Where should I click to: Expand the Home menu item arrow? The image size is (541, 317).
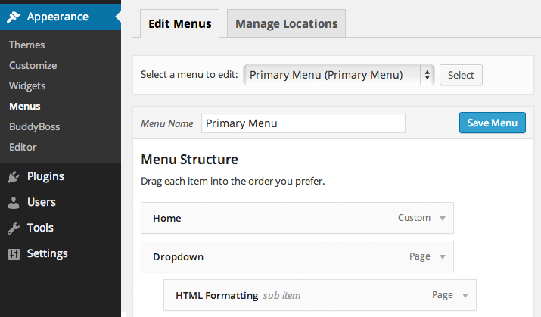tap(443, 219)
